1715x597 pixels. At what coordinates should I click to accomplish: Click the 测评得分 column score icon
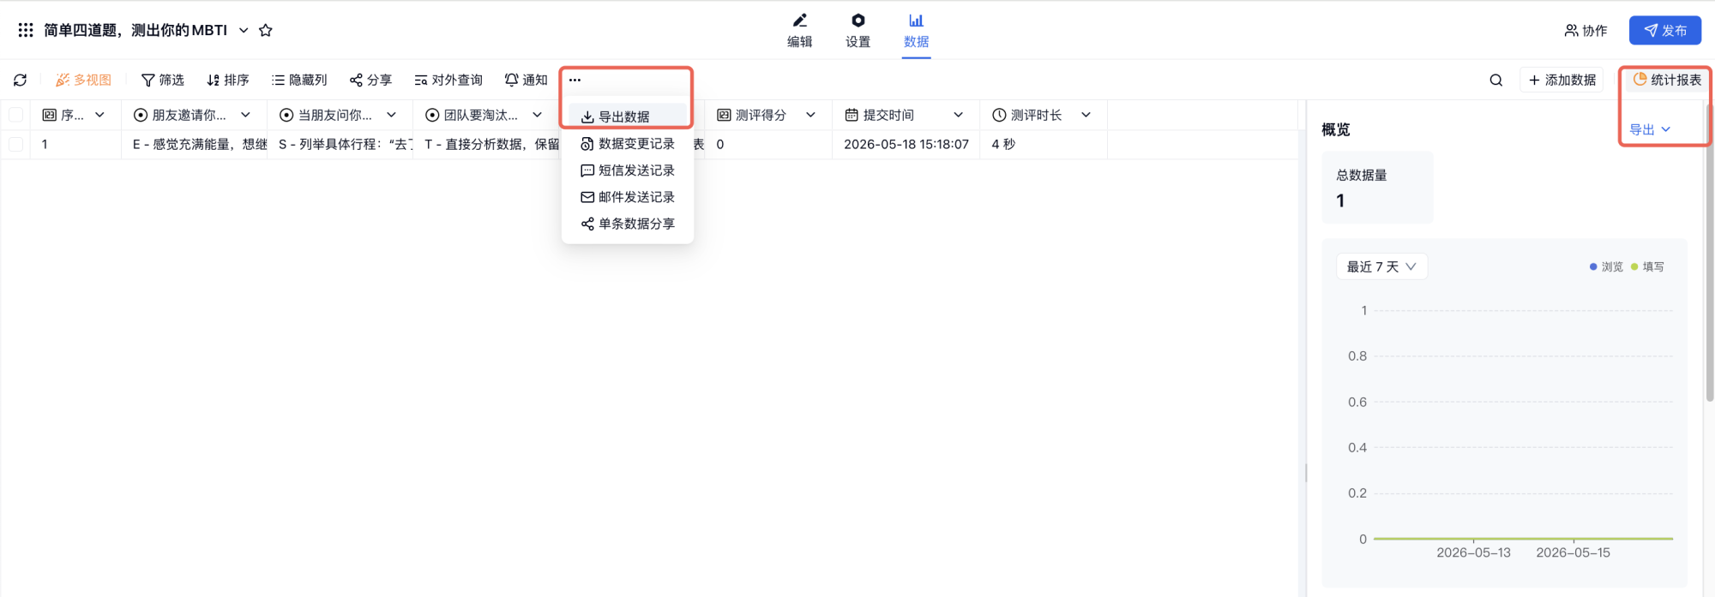724,115
